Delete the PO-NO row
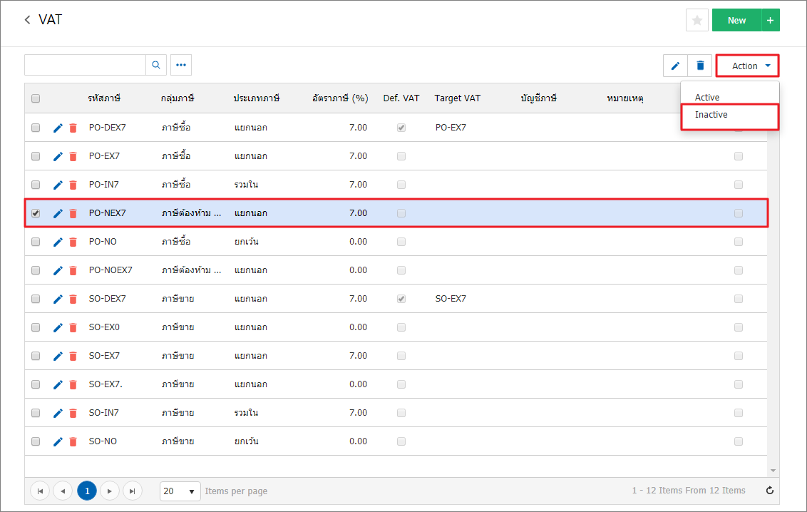Image resolution: width=807 pixels, height=512 pixels. tap(73, 242)
